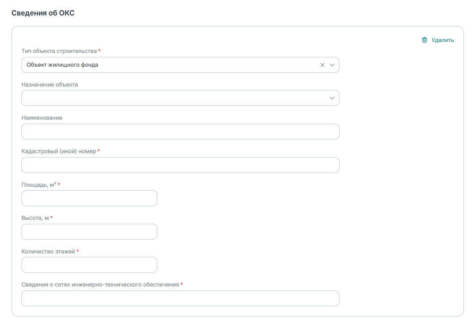Click the Наименование field label
Screen dimensions: 474x324
(x=42, y=118)
